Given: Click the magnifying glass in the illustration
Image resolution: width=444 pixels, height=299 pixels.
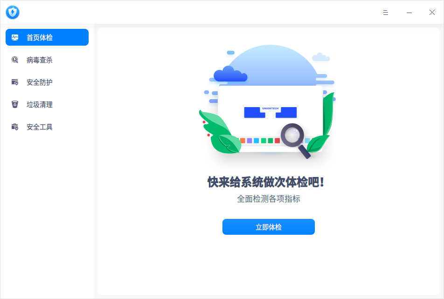Looking at the screenshot, I should tap(296, 140).
